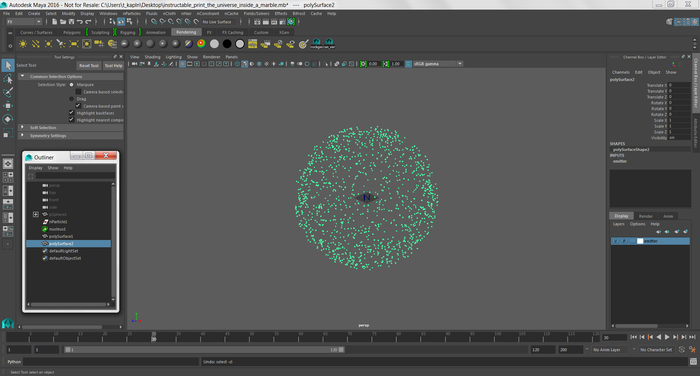Viewport: 700px width, 376px height.
Task: Toggle viewport use all lights bulb icon
Action: click(274, 64)
